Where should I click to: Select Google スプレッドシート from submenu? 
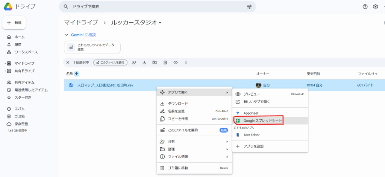pos(262,121)
